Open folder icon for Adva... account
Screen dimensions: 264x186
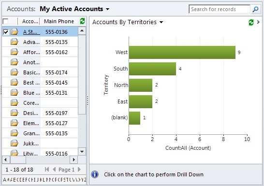point(15,42)
